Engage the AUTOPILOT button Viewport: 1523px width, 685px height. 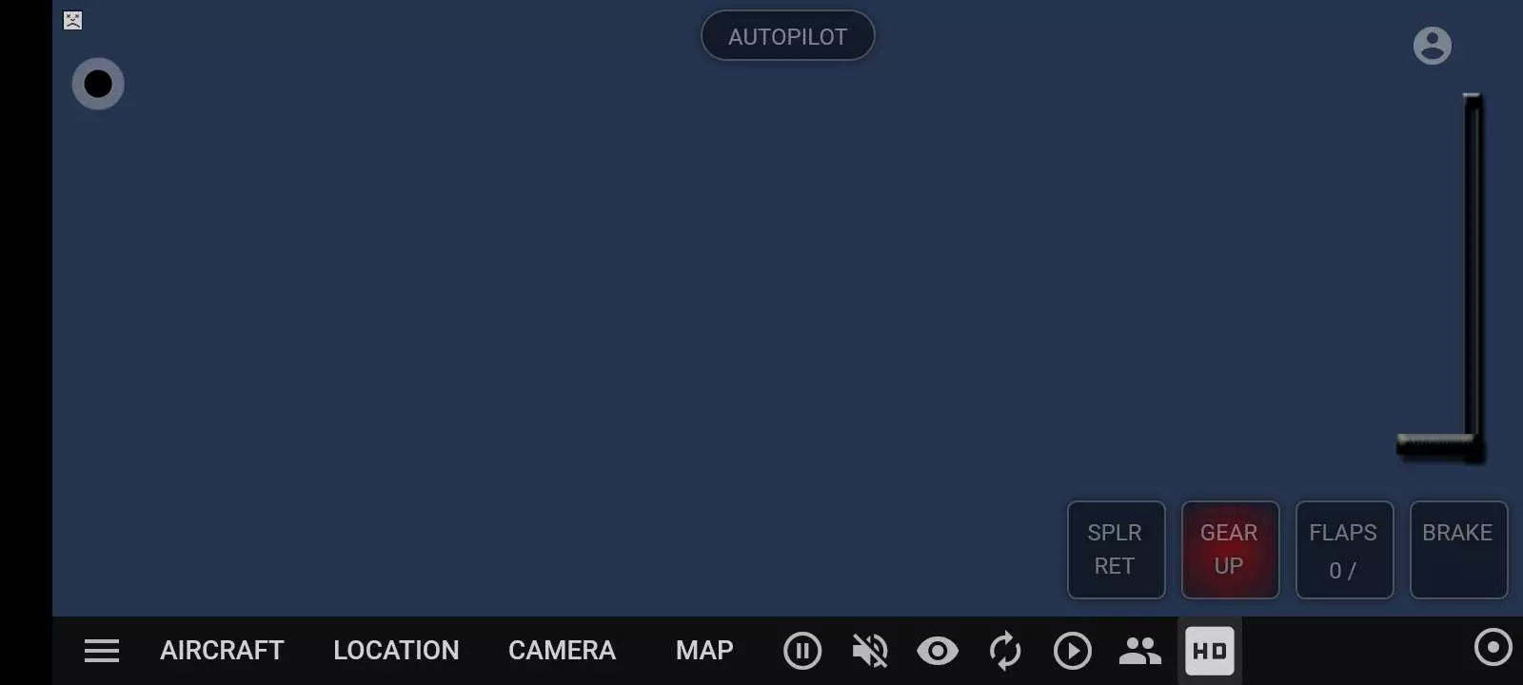788,36
